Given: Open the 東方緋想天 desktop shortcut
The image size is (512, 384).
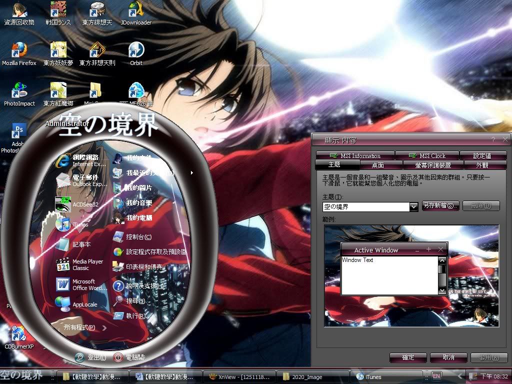Looking at the screenshot, I should tap(97, 13).
